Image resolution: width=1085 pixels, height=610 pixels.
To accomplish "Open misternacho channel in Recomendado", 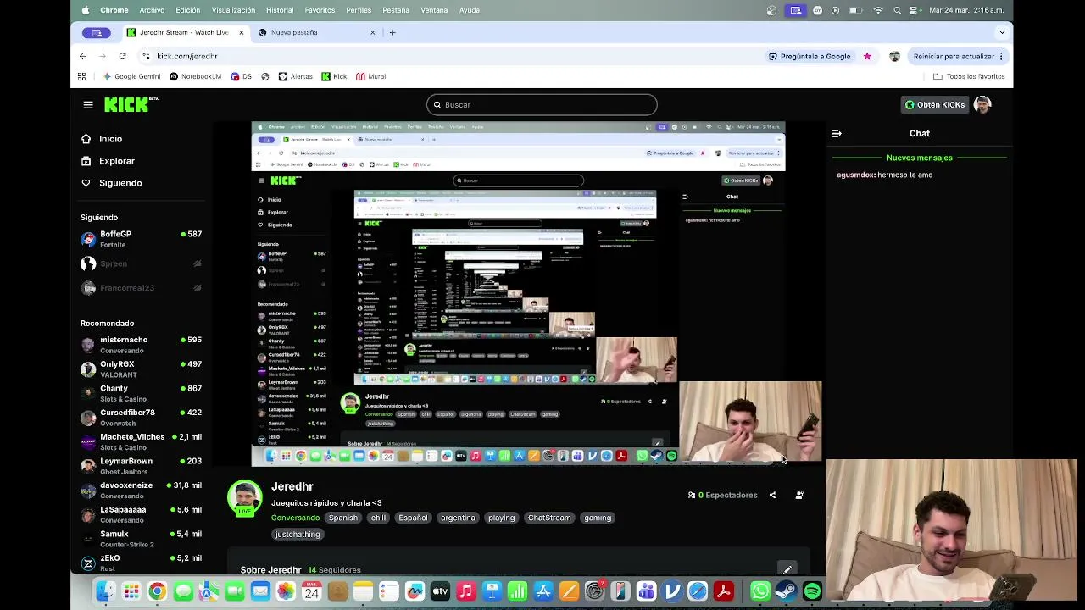I will pos(141,345).
